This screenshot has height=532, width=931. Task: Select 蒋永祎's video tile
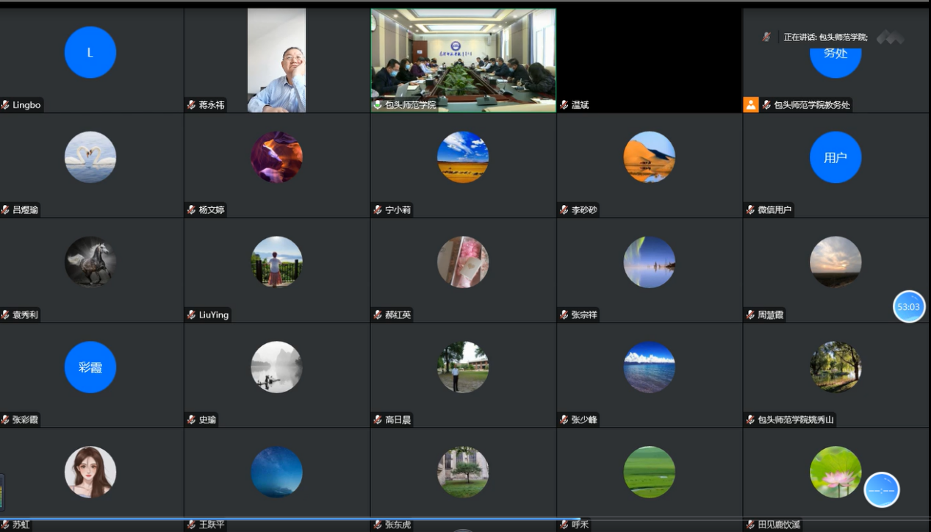[276, 60]
